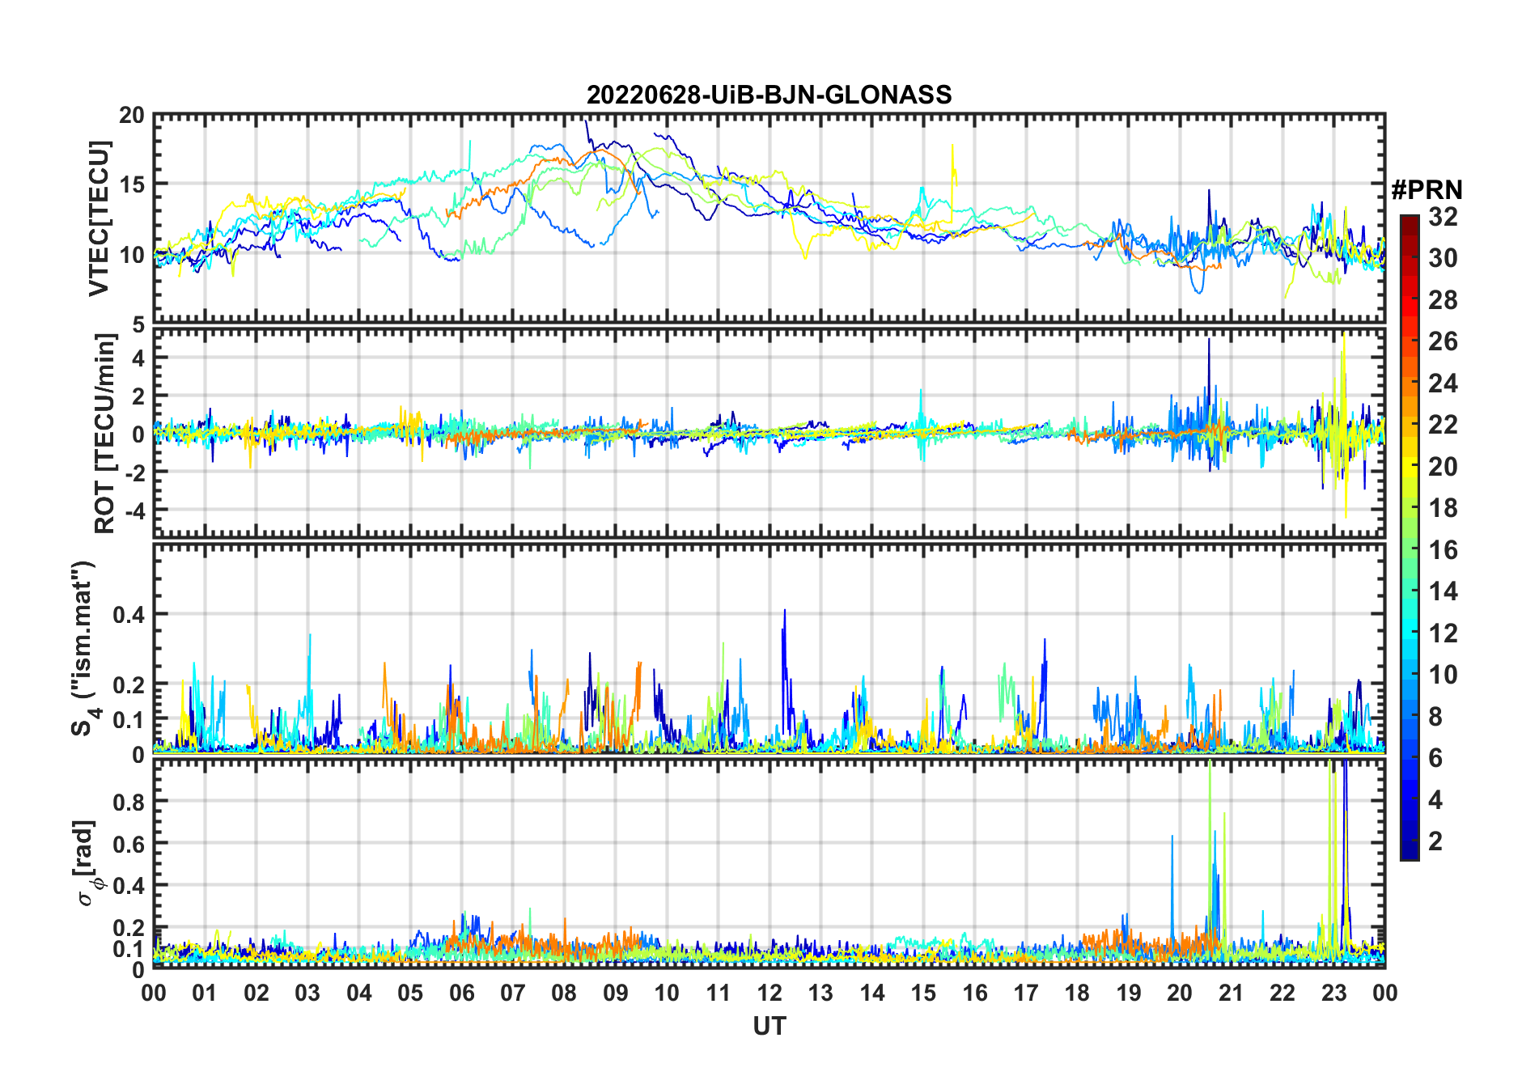This screenshot has width=1539, height=1076.
Task: Click the 06 tick on UT axis
Action: tap(461, 993)
